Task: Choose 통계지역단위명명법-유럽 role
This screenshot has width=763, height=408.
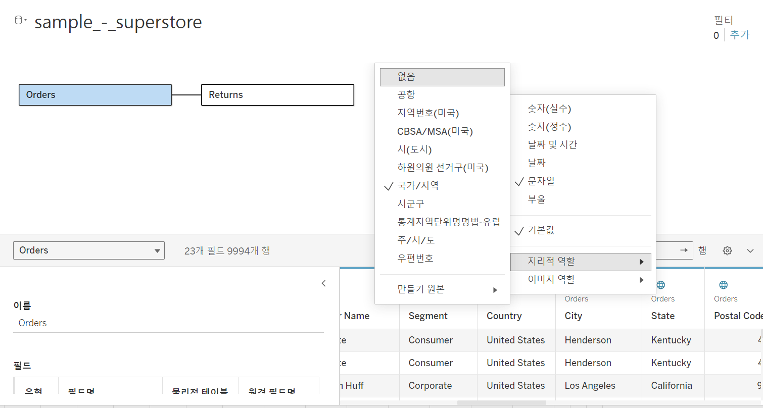Action: point(442,222)
